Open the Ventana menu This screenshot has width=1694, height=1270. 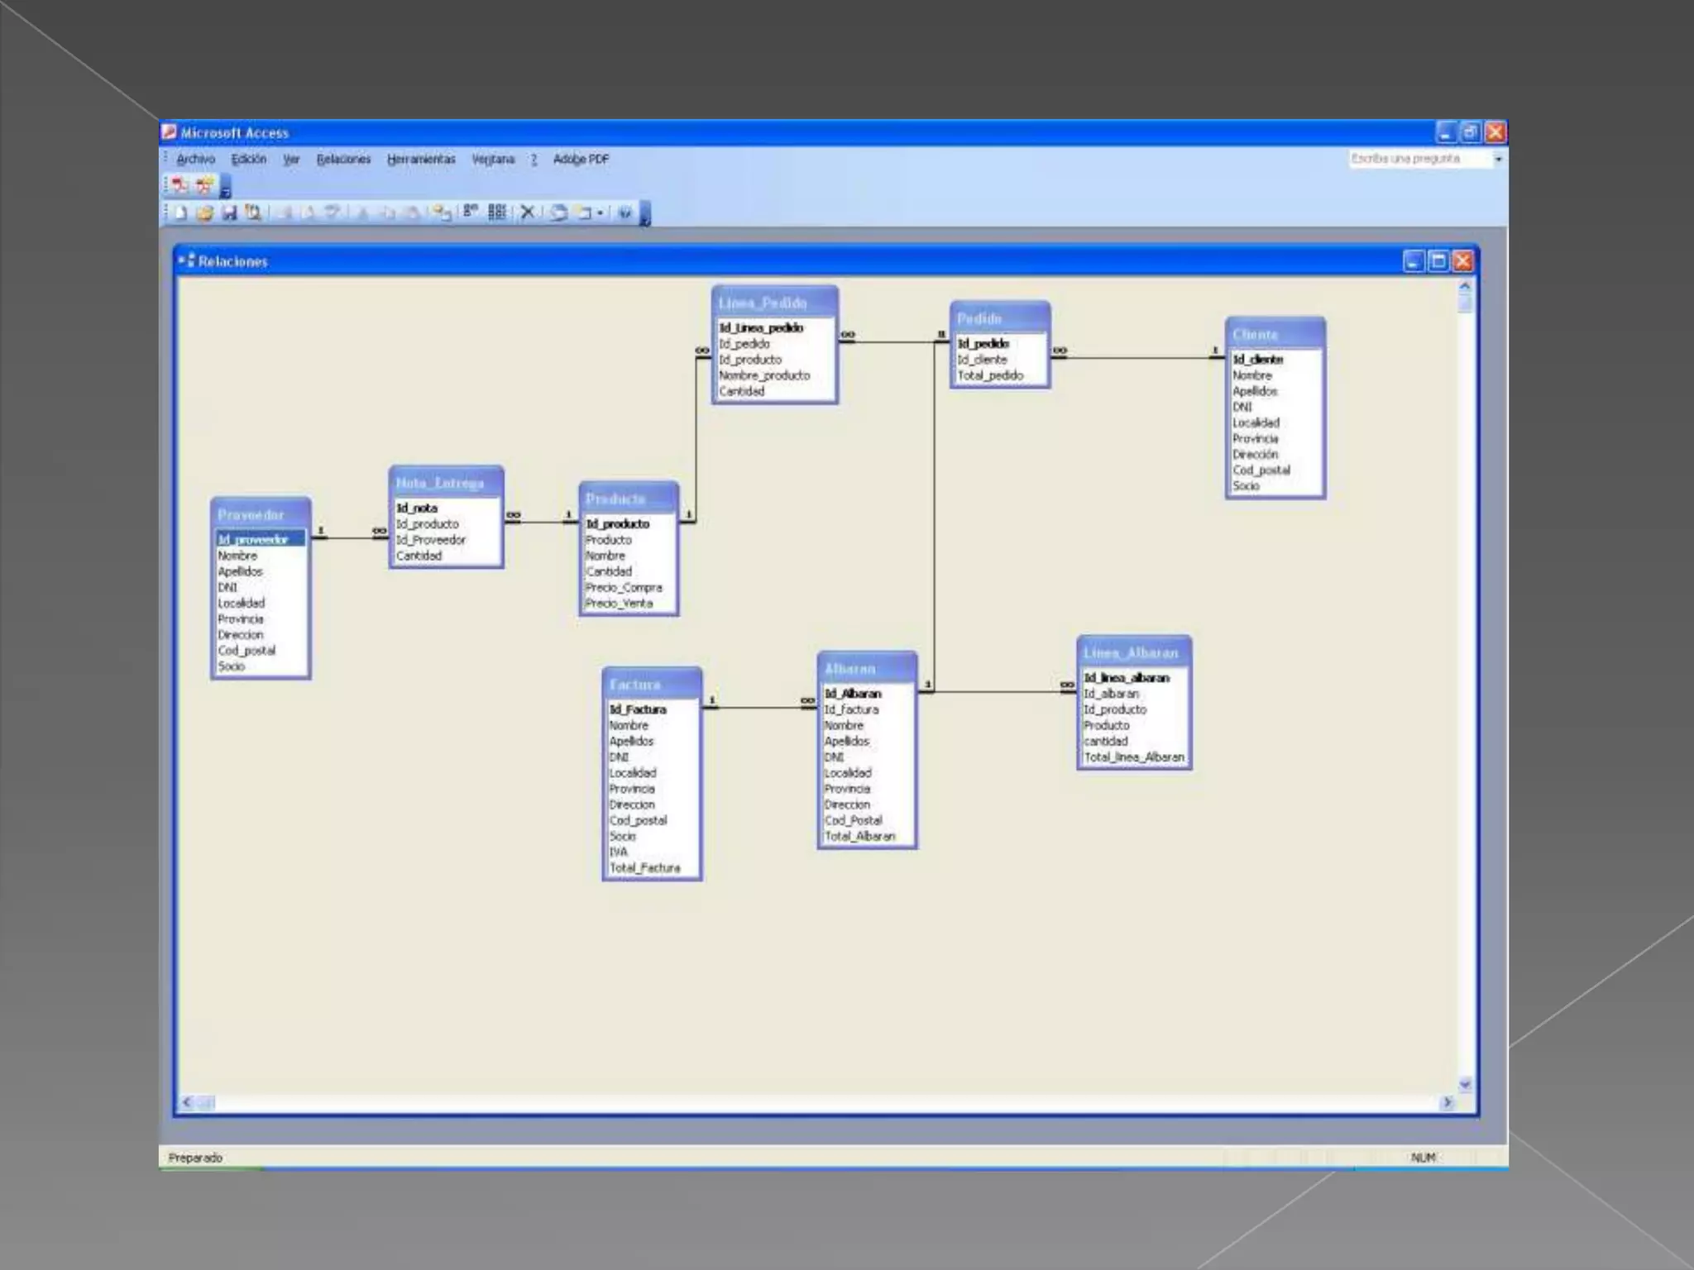pyautogui.click(x=493, y=159)
